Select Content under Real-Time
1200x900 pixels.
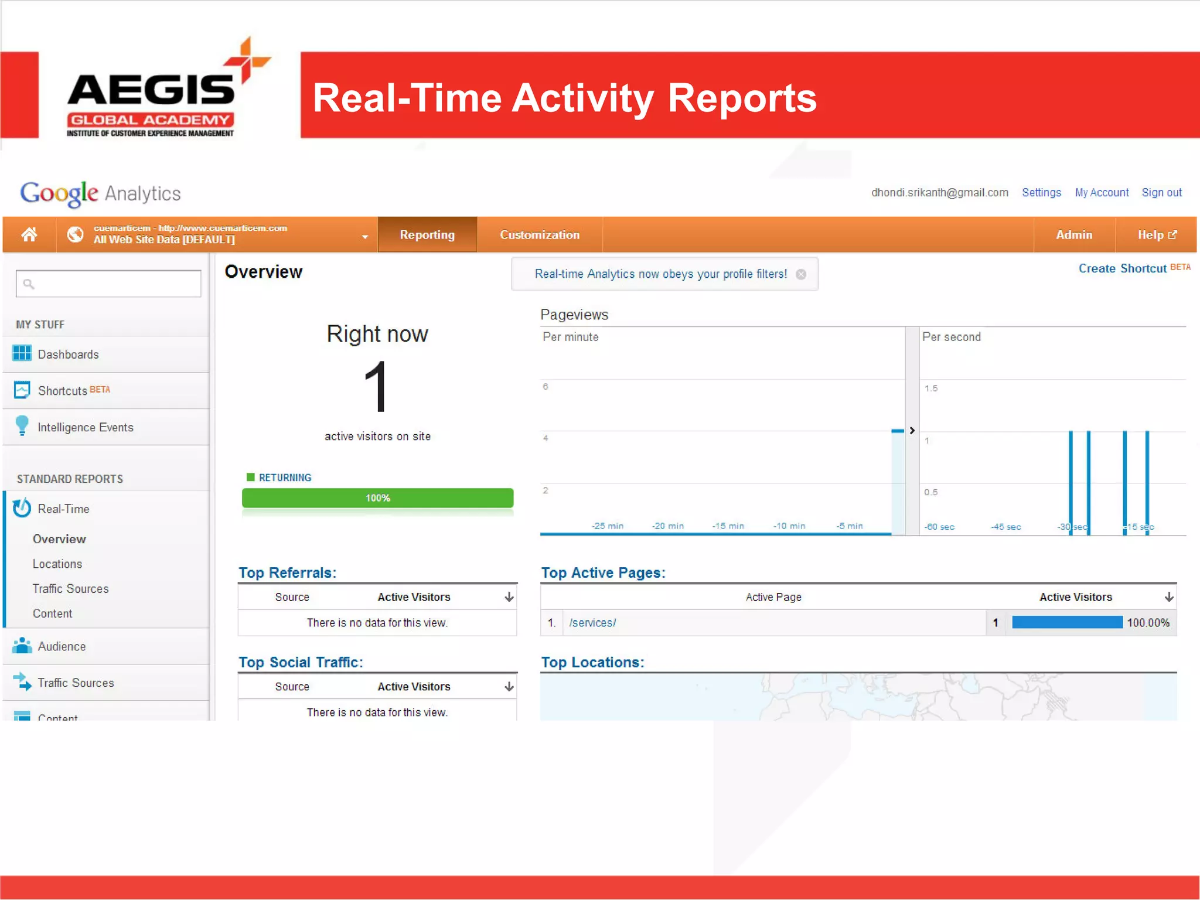tap(52, 613)
